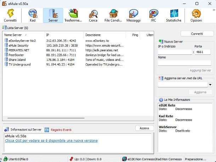Click the IP 91.194.40.23 : 4184 cell

tap(60, 64)
